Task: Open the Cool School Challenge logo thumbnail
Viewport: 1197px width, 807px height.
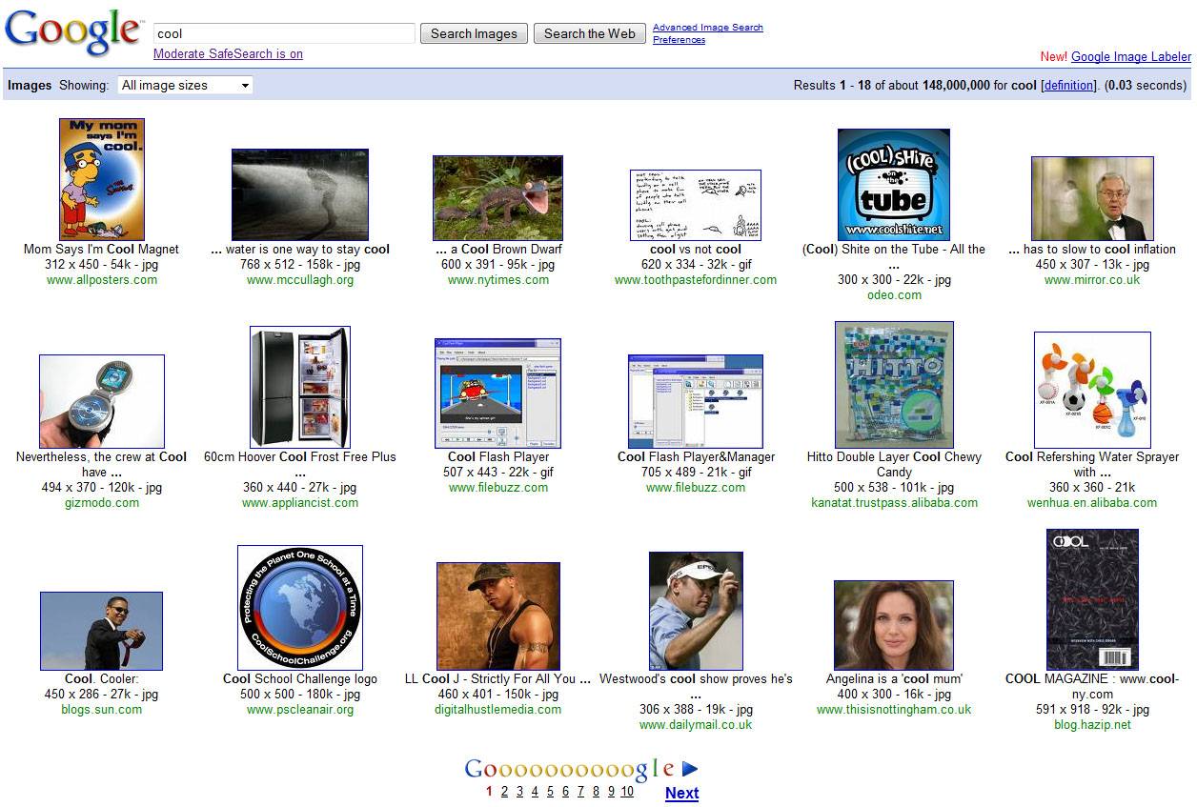Action: (300, 608)
